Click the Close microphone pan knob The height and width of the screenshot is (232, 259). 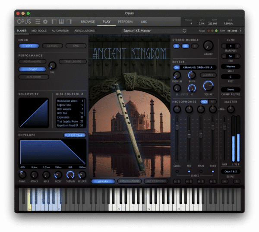coord(177,109)
